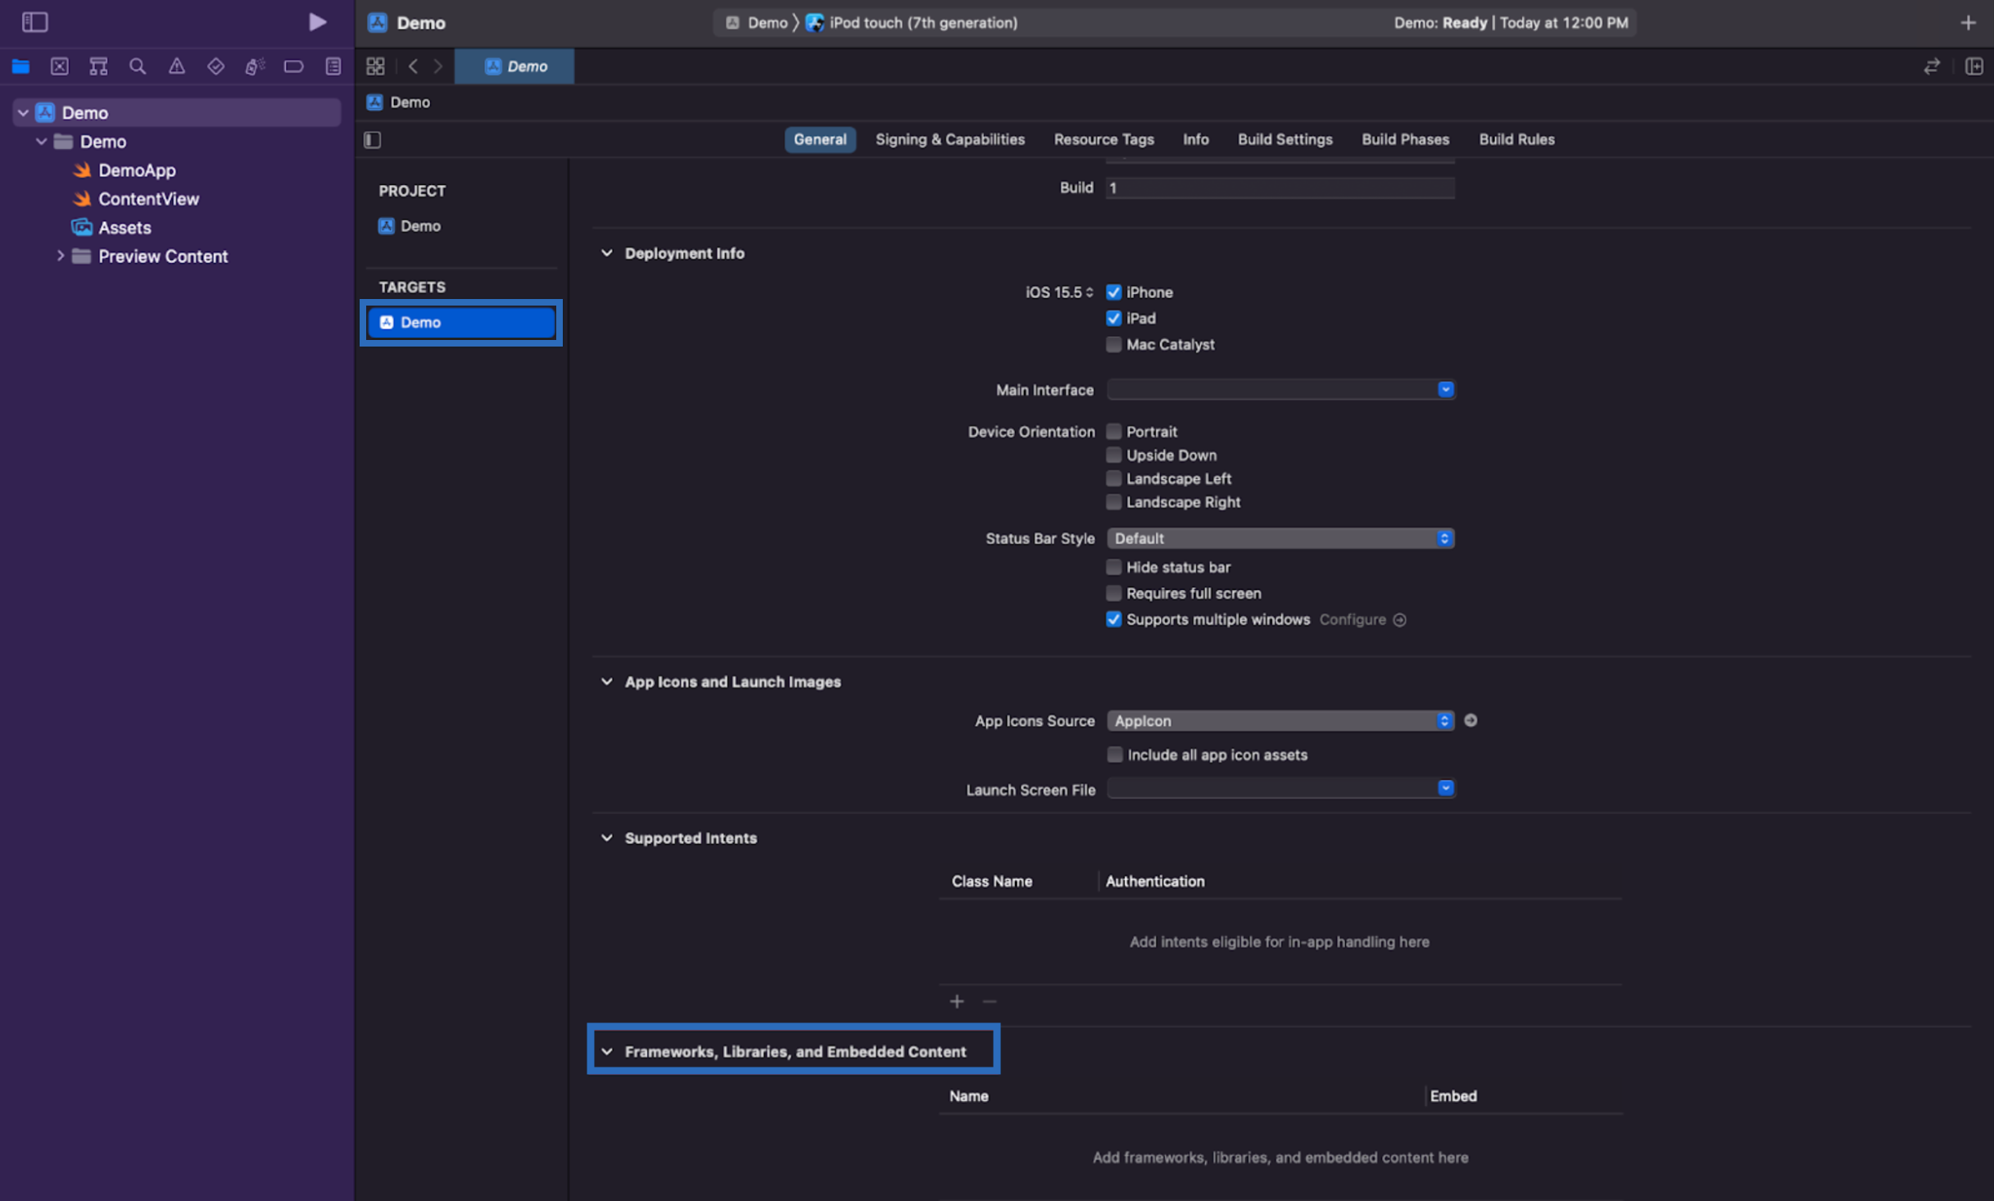
Task: Add a supported intent with plus button
Action: tap(956, 1001)
